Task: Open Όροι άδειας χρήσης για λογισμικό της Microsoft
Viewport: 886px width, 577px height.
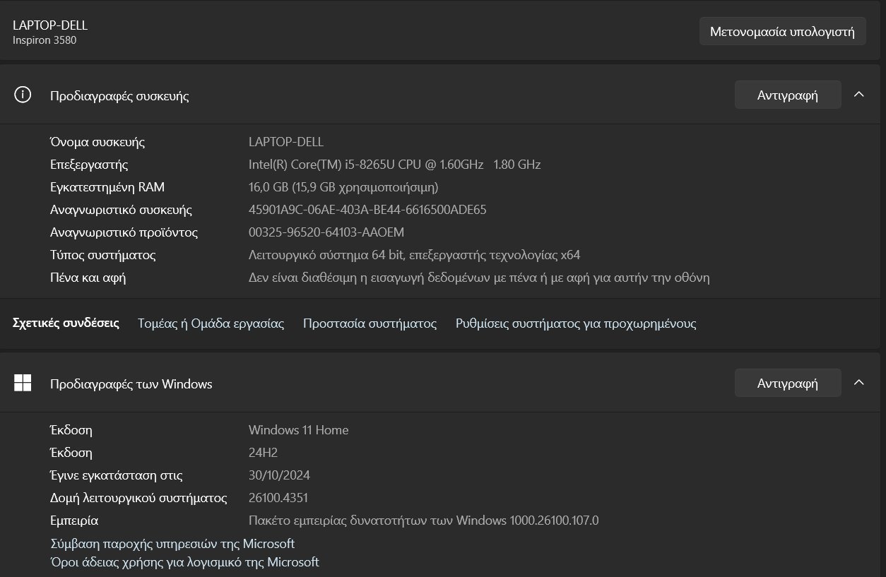Action: [x=184, y=562]
